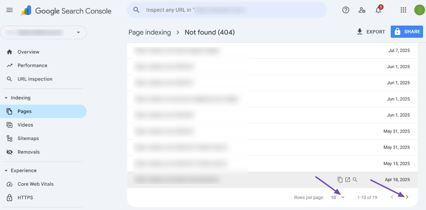Select the May 15, 2025 row
The image size is (426, 210).
coord(273,164)
